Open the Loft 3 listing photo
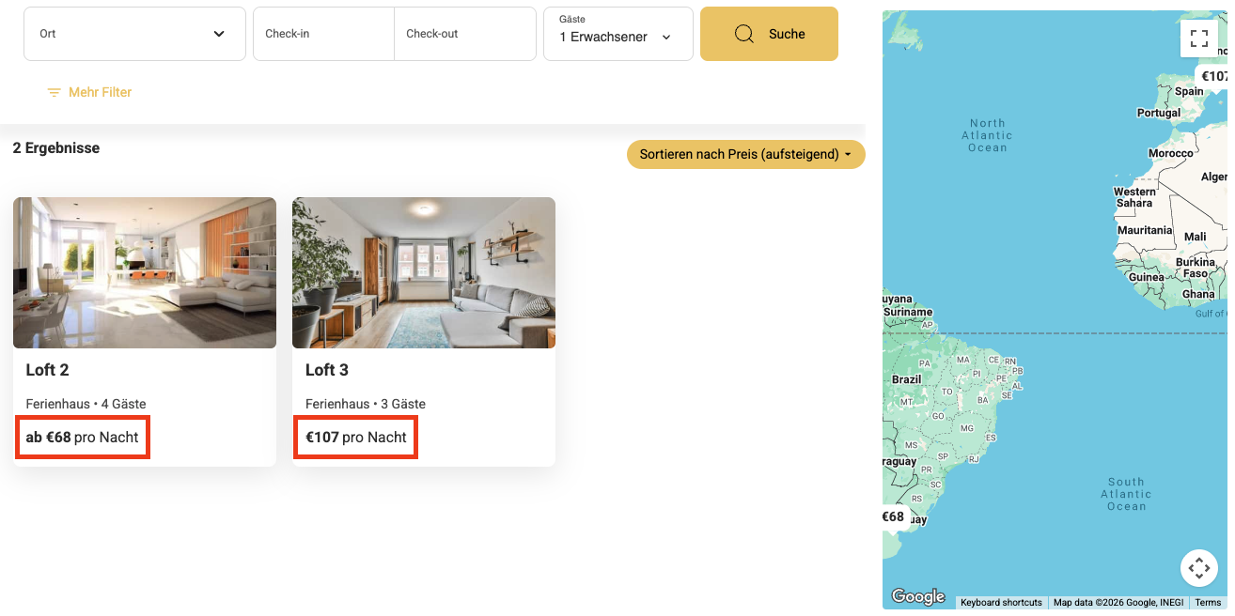This screenshot has width=1235, height=616. [x=424, y=272]
